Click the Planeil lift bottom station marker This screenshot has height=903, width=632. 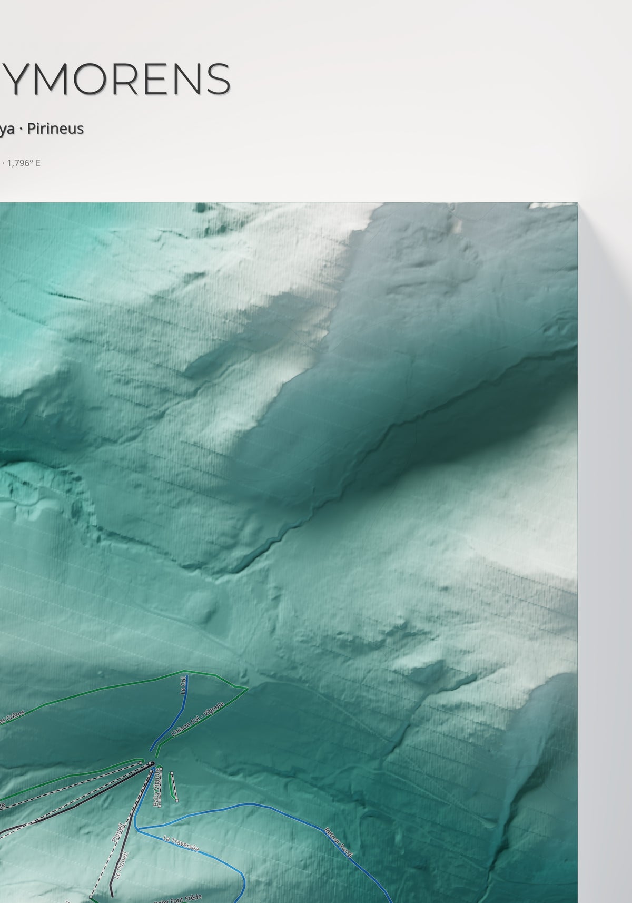coord(91,896)
